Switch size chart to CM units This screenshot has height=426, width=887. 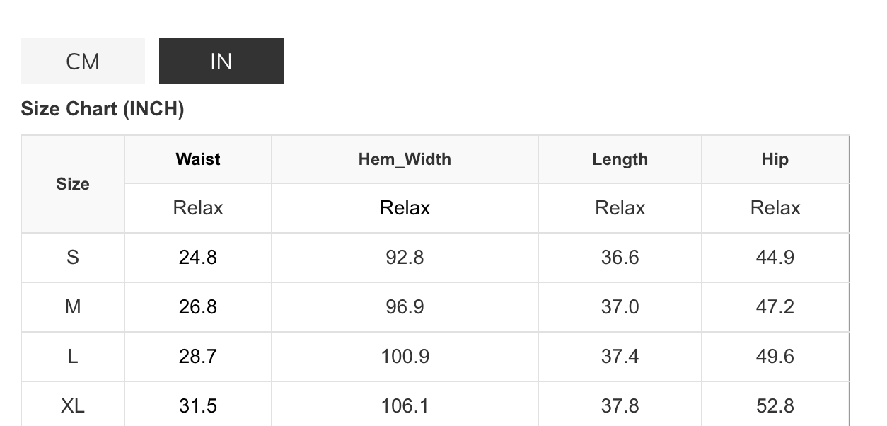[83, 62]
